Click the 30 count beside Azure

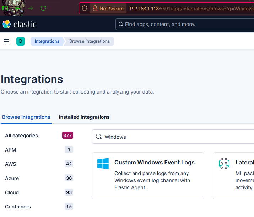(69, 178)
